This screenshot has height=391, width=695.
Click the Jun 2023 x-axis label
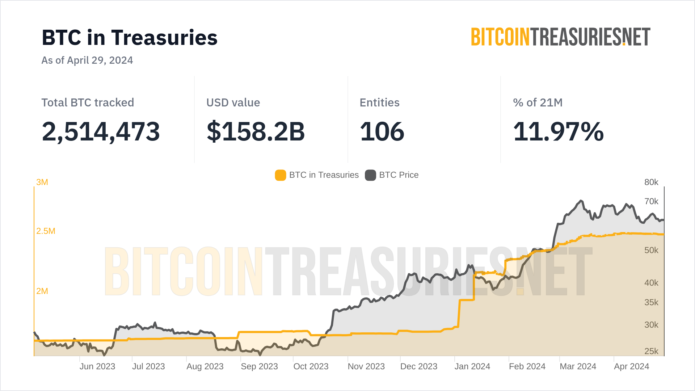[x=97, y=366]
